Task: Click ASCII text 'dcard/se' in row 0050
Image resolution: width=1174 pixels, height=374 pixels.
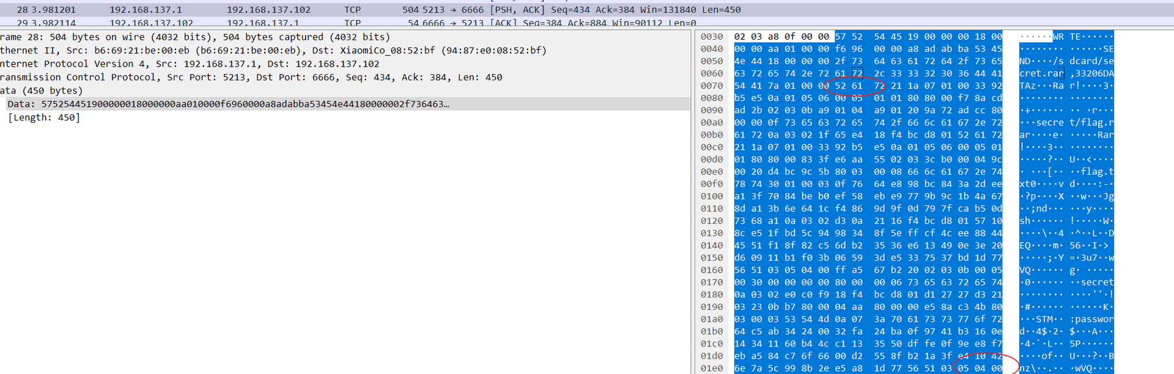Action: coord(1091,61)
